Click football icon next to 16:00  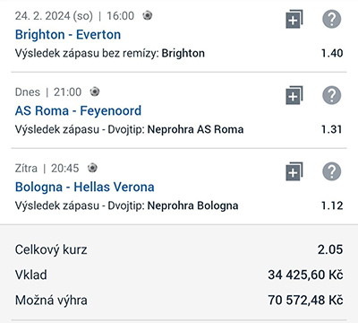click(x=147, y=15)
